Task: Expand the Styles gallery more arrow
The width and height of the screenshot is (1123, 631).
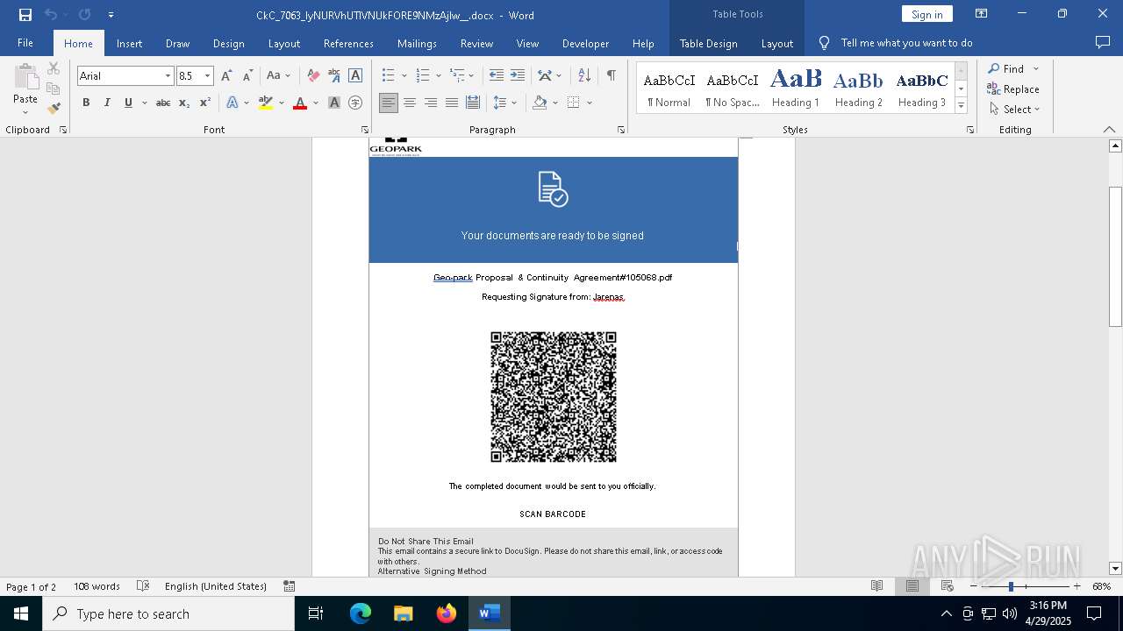Action: (961, 106)
